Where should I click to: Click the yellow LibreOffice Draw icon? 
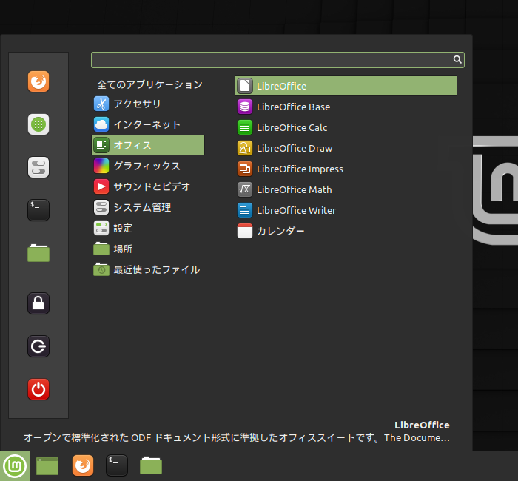click(245, 148)
